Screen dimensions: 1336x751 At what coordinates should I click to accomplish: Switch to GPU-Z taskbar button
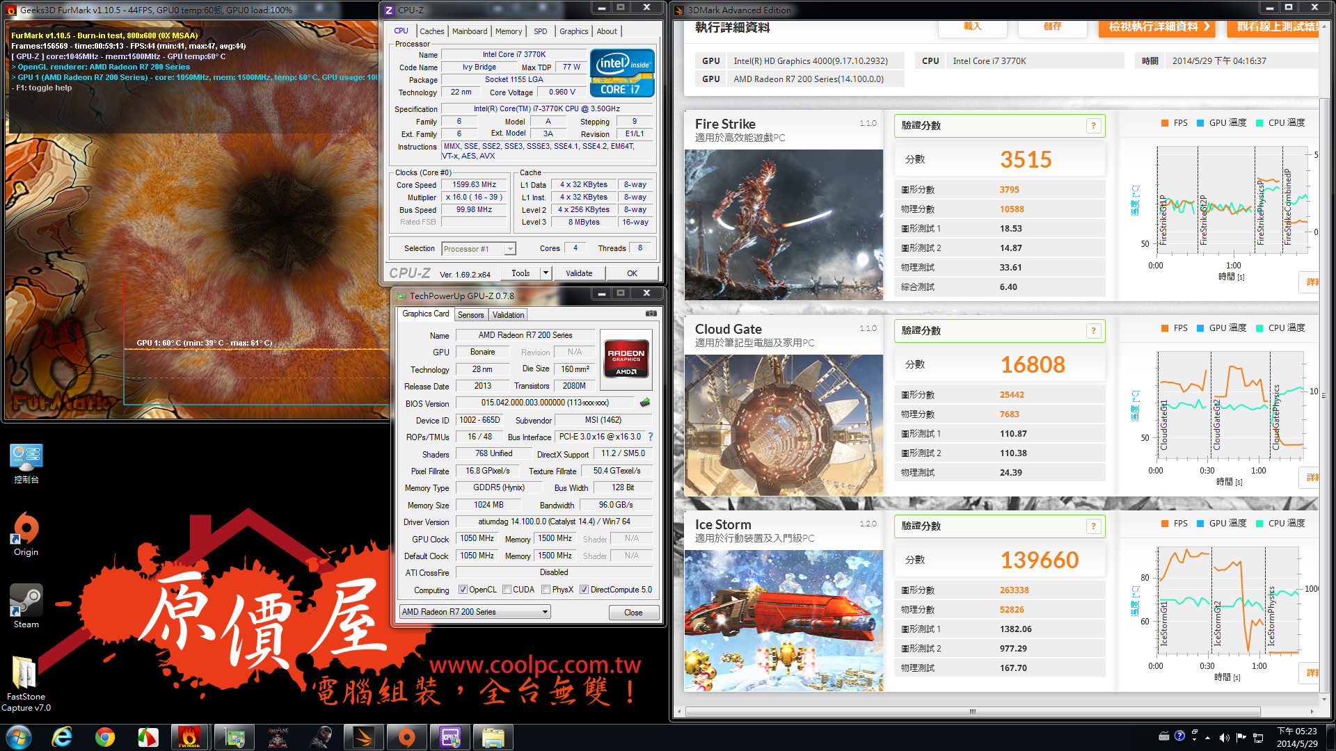click(234, 737)
